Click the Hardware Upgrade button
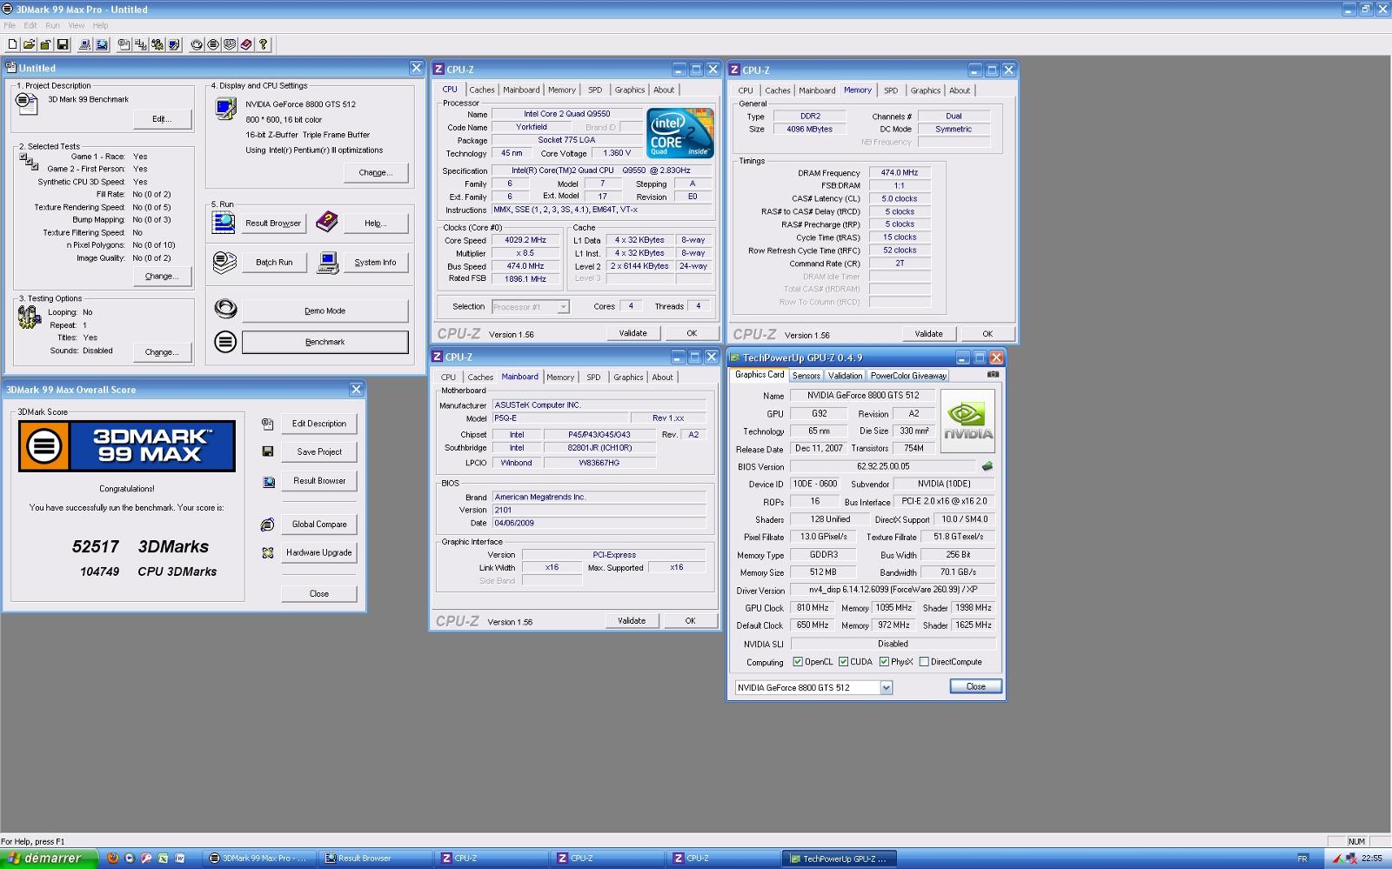 pos(319,552)
